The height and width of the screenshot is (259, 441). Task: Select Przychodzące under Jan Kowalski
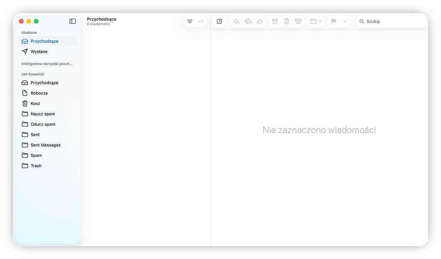coord(45,82)
